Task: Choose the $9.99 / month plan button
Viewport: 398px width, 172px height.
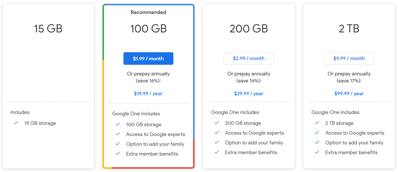Action: click(x=349, y=58)
